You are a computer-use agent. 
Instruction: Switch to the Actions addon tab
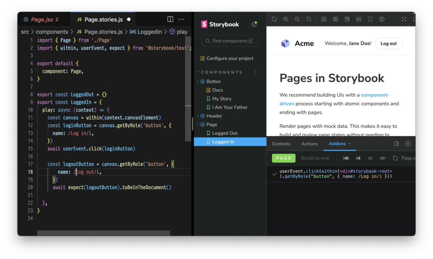point(310,144)
